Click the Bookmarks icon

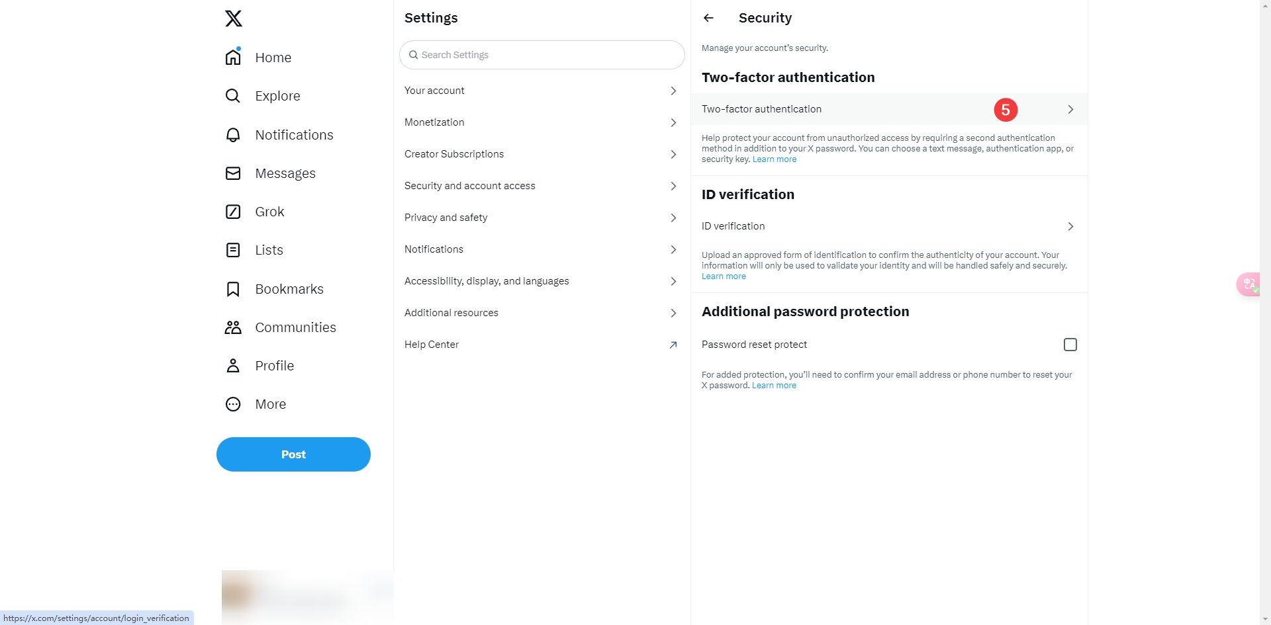233,289
